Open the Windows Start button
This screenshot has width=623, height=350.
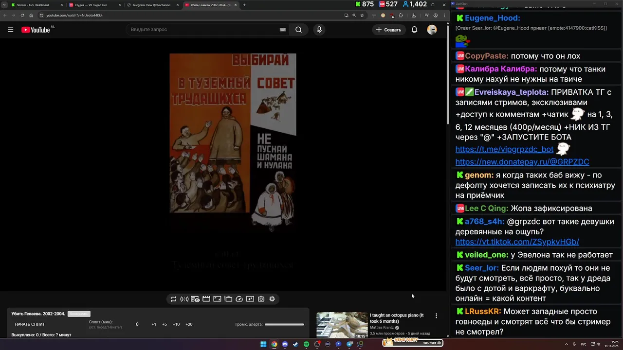tap(263, 344)
